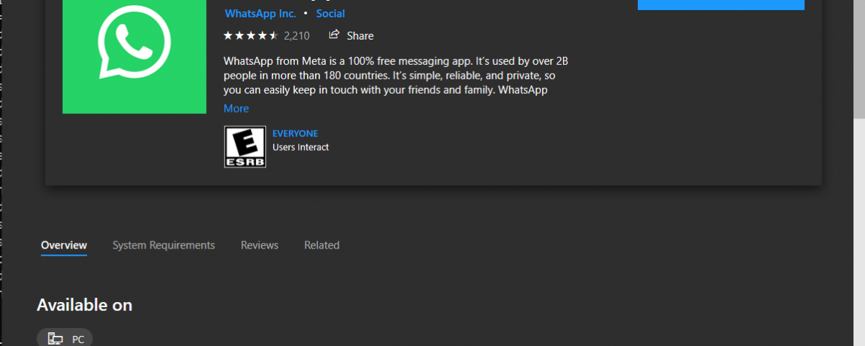
Task: Click the Share text label
Action: [x=360, y=35]
